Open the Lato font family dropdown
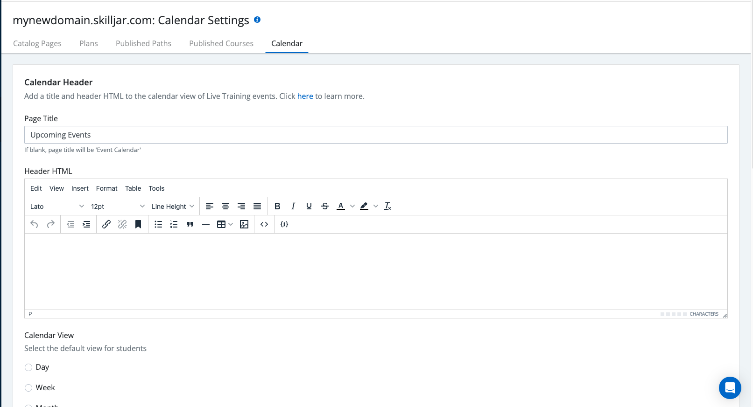Image resolution: width=753 pixels, height=407 pixels. 57,206
